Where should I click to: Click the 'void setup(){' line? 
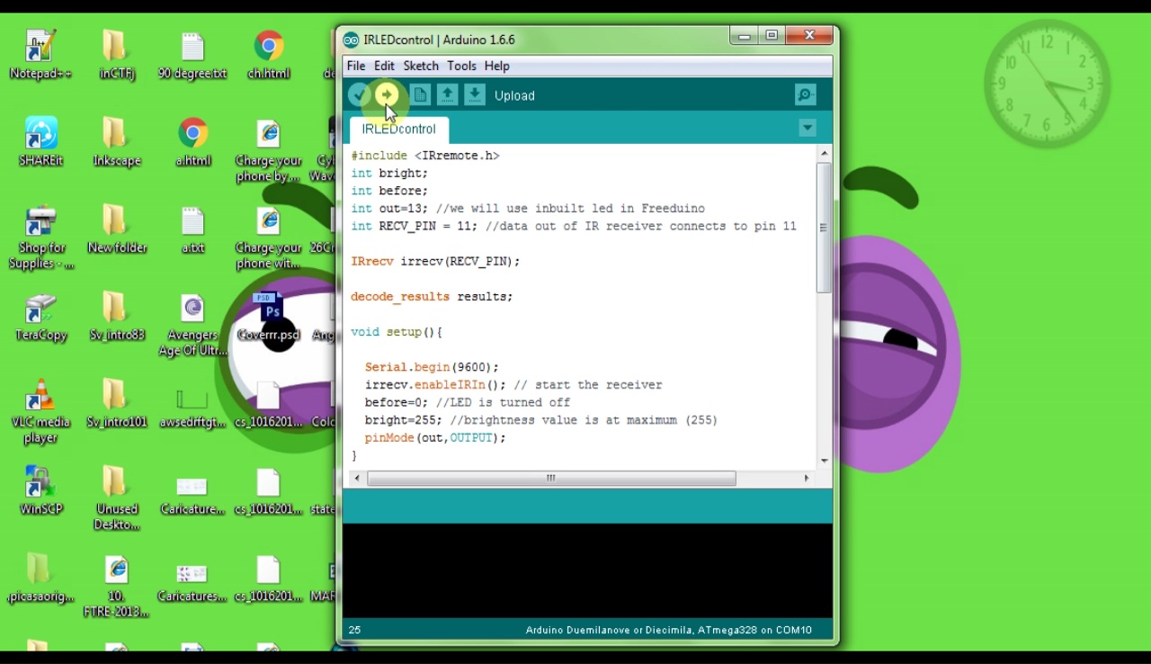(397, 332)
